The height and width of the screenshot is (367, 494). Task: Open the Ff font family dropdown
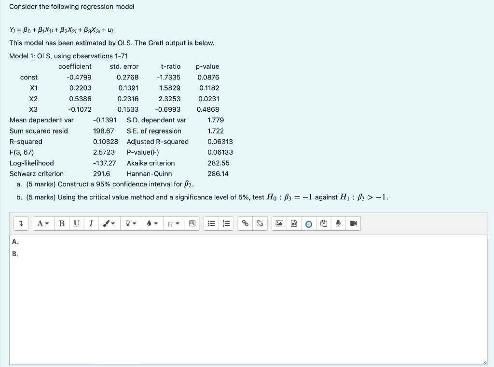(173, 223)
